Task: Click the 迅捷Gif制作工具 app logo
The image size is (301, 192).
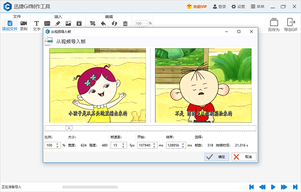Action: (8, 6)
